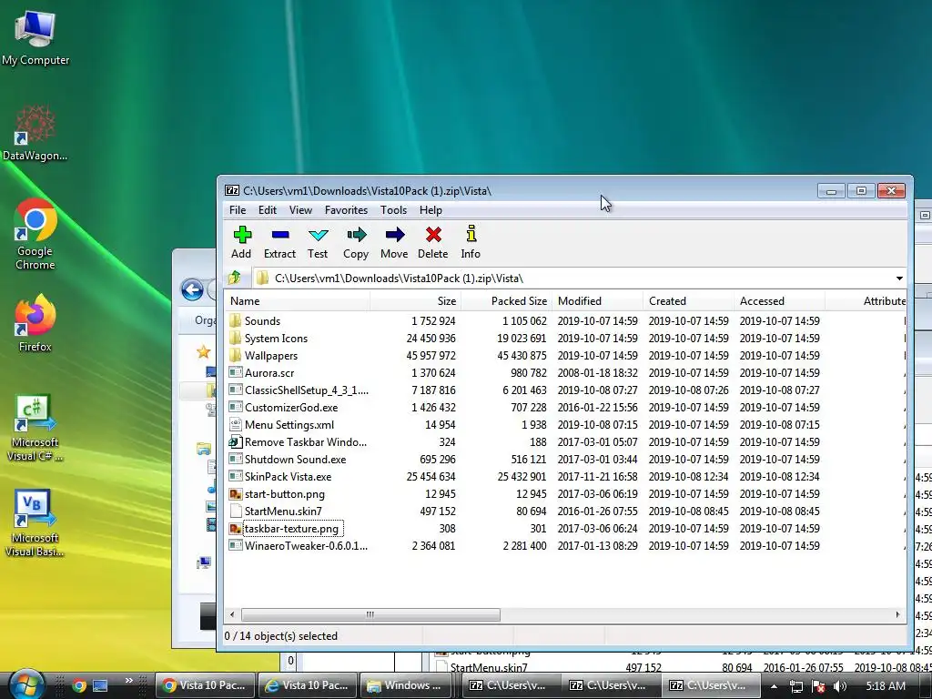932x699 pixels.
Task: Open the Help menu
Action: (431, 210)
